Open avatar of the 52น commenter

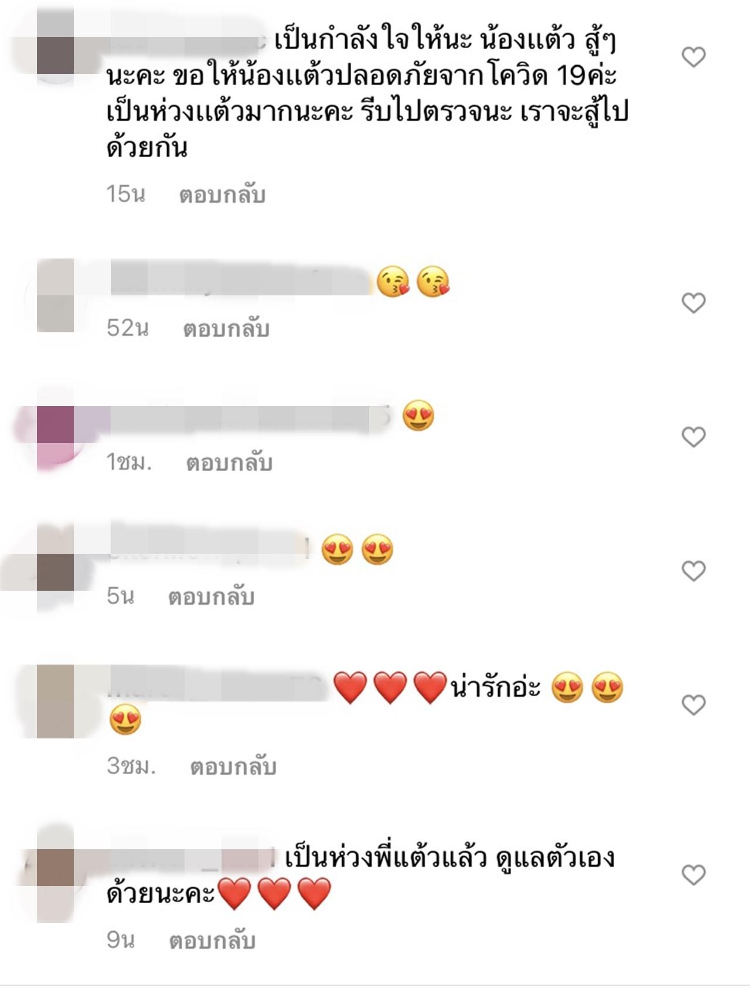click(55, 296)
